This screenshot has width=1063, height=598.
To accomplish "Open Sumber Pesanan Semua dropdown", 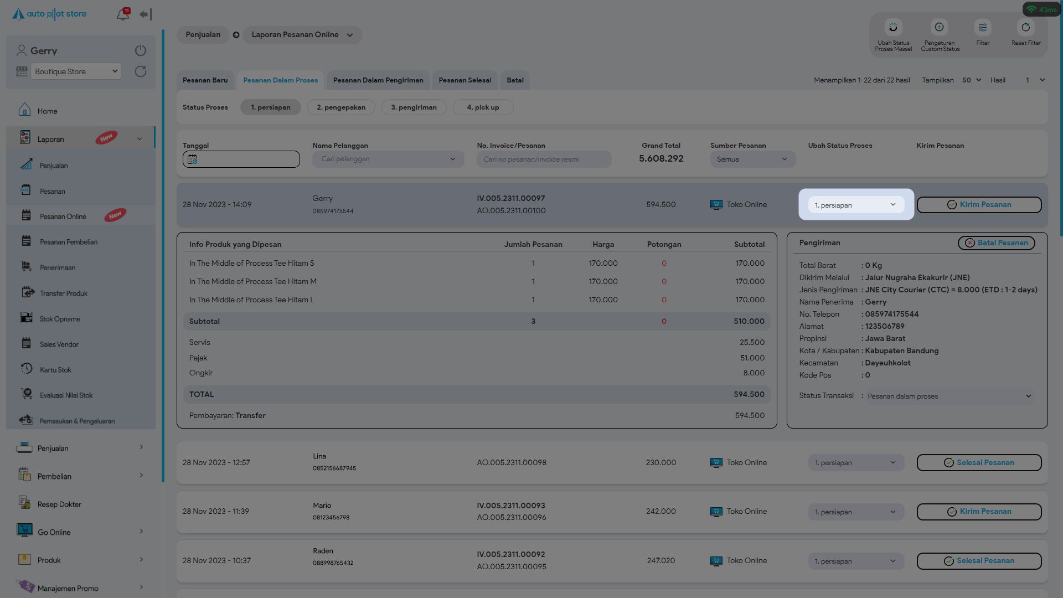I will coord(752,159).
